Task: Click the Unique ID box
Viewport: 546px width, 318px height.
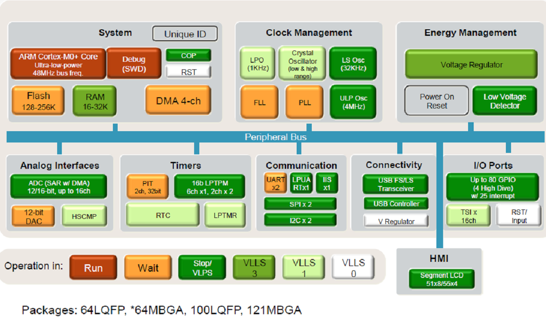Action: (185, 34)
